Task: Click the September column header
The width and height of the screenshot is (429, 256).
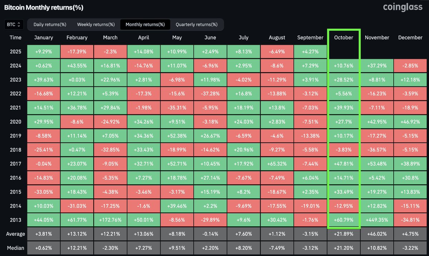Action: (310, 37)
